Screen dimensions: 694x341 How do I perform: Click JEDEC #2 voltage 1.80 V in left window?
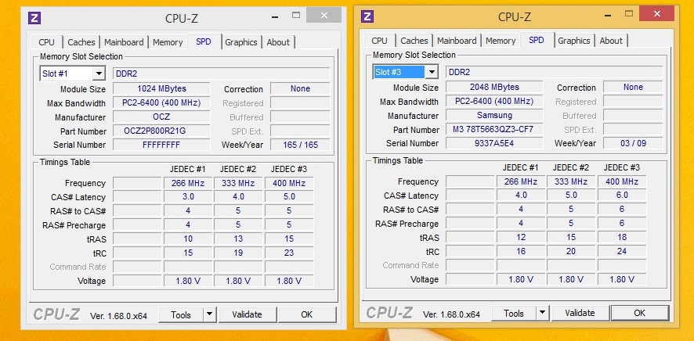[x=238, y=281]
